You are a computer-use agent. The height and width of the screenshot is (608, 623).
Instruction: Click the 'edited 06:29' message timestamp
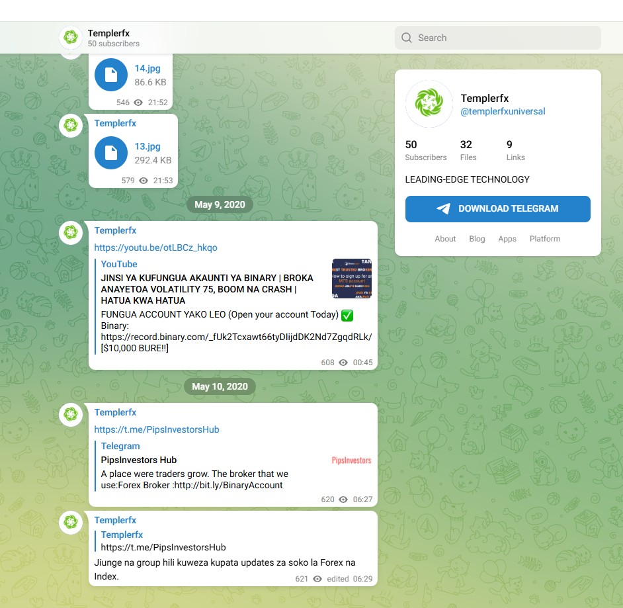[350, 579]
